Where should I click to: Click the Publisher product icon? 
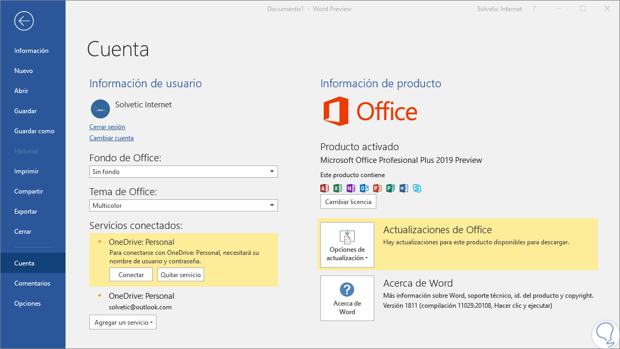[x=391, y=188]
